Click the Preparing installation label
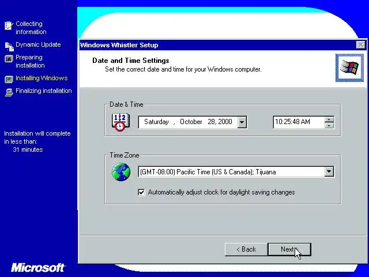Image resolution: width=369 pixels, height=277 pixels. [30, 61]
